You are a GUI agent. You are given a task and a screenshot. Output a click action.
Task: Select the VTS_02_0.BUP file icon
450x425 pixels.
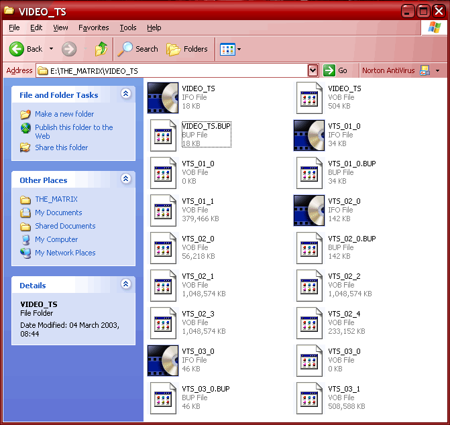[x=309, y=248]
